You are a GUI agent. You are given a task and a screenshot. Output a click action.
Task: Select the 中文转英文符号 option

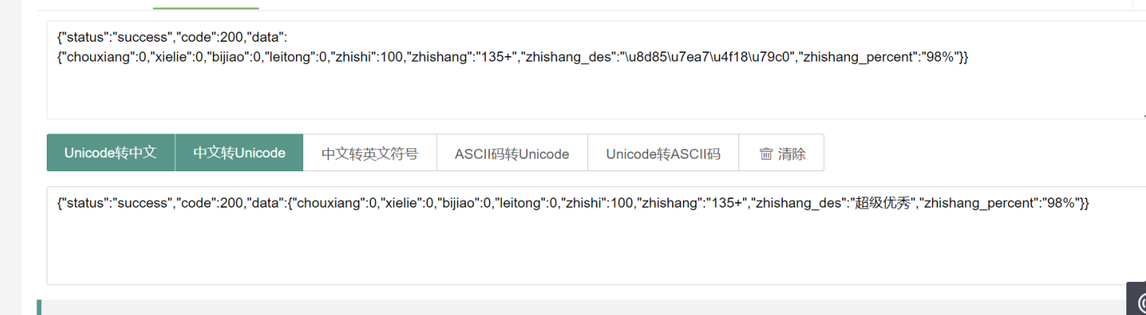(370, 152)
